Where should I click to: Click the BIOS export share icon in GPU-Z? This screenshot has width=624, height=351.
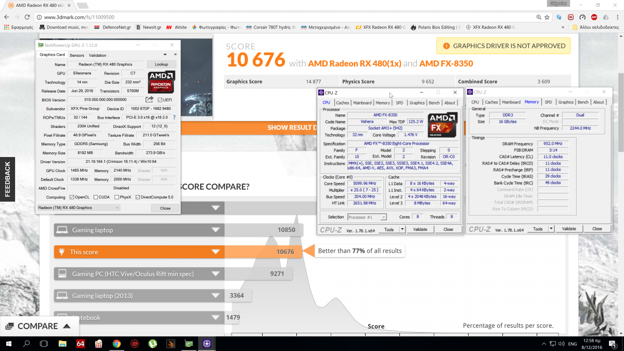point(149,99)
